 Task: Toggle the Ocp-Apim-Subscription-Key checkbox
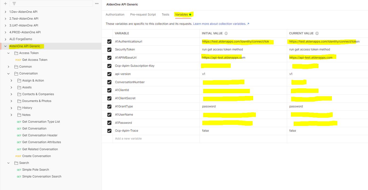tap(109, 66)
